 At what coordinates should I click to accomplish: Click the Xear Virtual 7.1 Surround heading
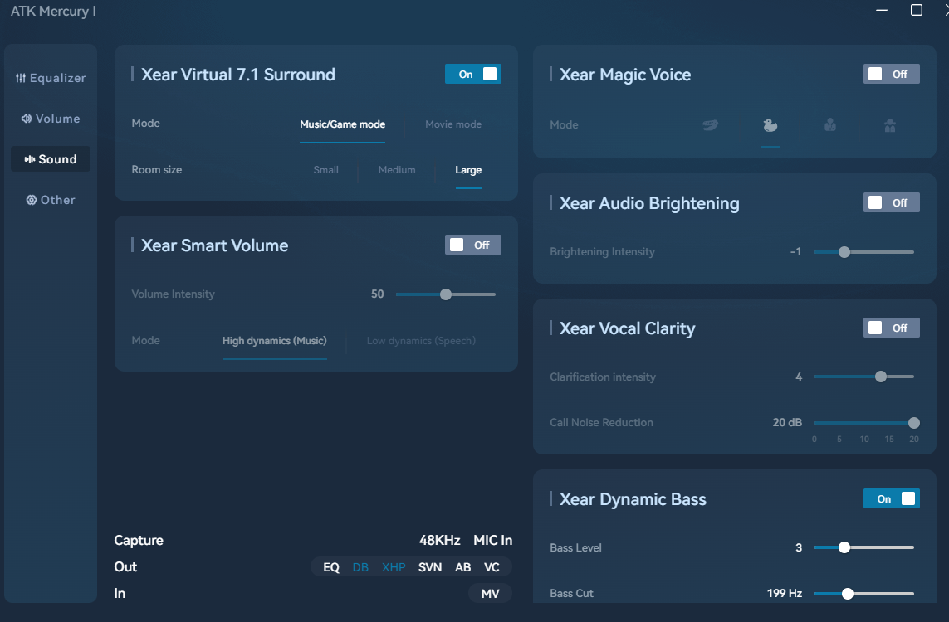[x=237, y=75]
